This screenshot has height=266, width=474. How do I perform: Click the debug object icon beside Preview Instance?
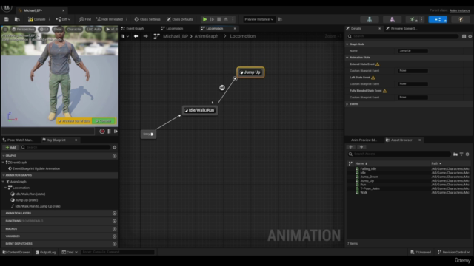click(280, 19)
